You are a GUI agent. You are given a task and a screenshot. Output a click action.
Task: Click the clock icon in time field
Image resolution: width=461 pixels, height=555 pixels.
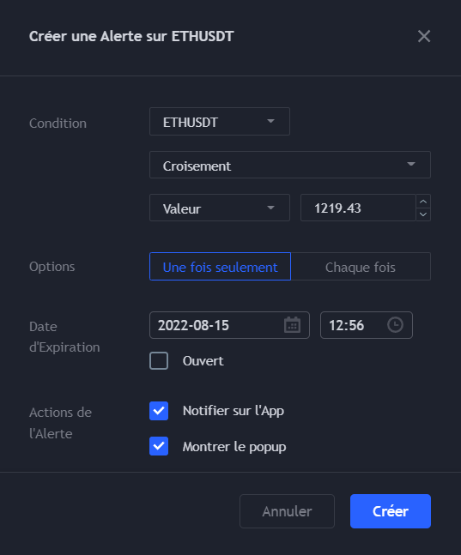395,325
